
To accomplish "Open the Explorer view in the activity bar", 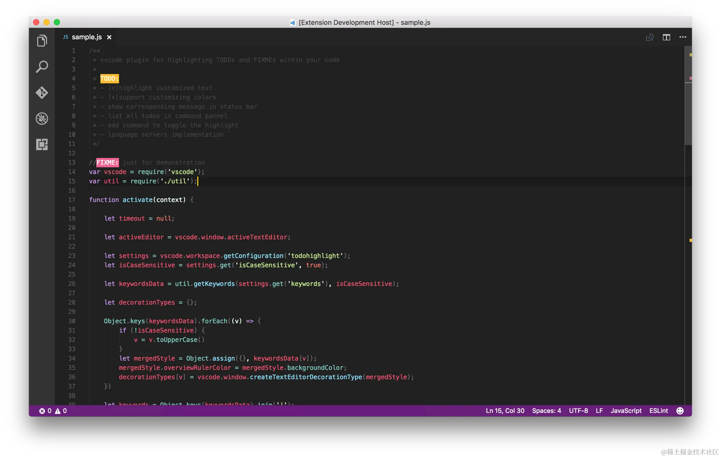I will pyautogui.click(x=42, y=41).
